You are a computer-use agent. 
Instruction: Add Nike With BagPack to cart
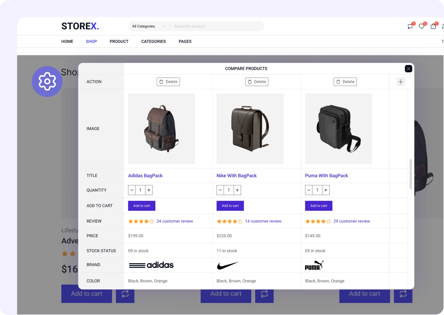230,206
